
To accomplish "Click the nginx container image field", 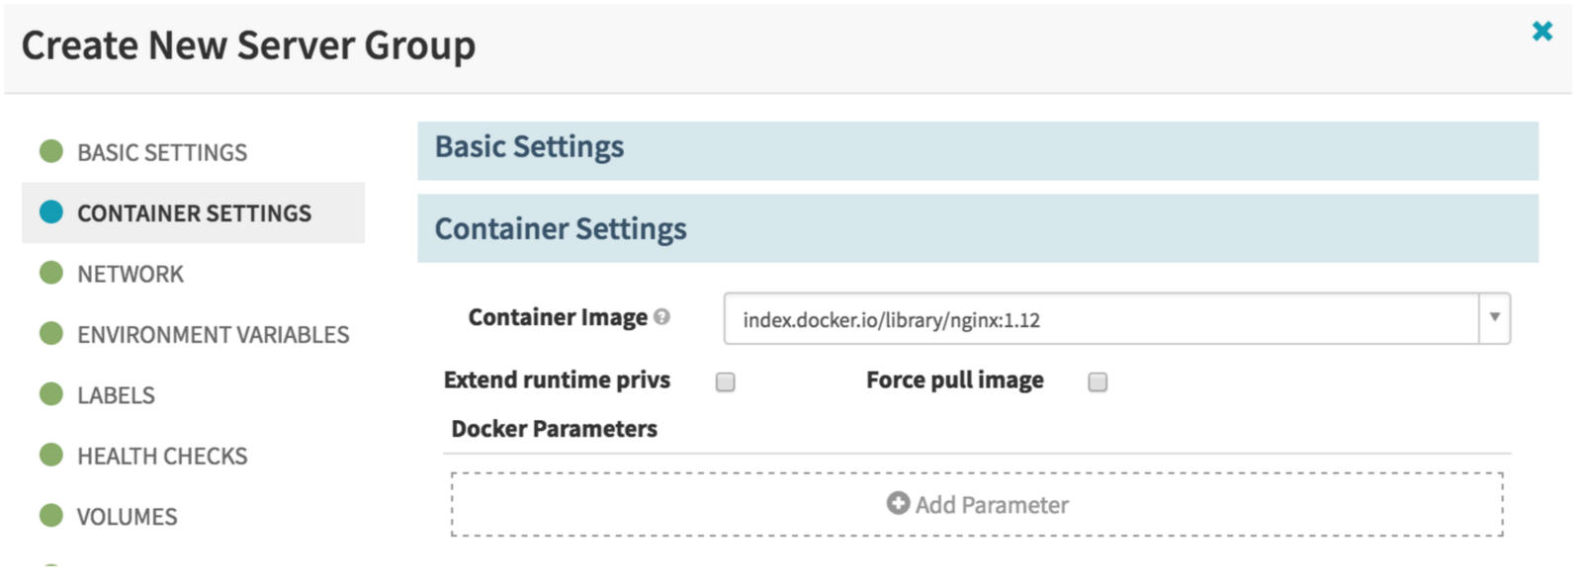I will (1099, 319).
